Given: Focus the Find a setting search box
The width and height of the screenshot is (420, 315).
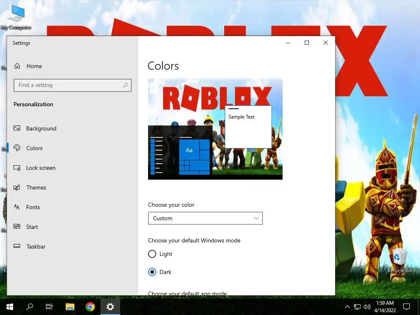Looking at the screenshot, I should [73, 85].
